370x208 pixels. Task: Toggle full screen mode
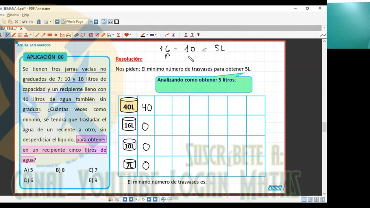116,22
